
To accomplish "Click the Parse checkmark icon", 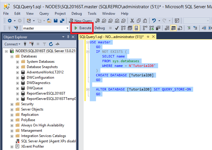I will [117, 28].
